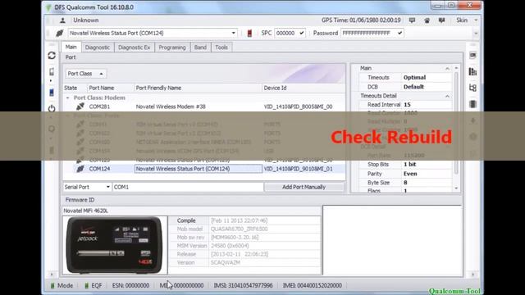Click the Read Interval value 15
Viewport: 525px width, 295px height.
[x=407, y=105]
